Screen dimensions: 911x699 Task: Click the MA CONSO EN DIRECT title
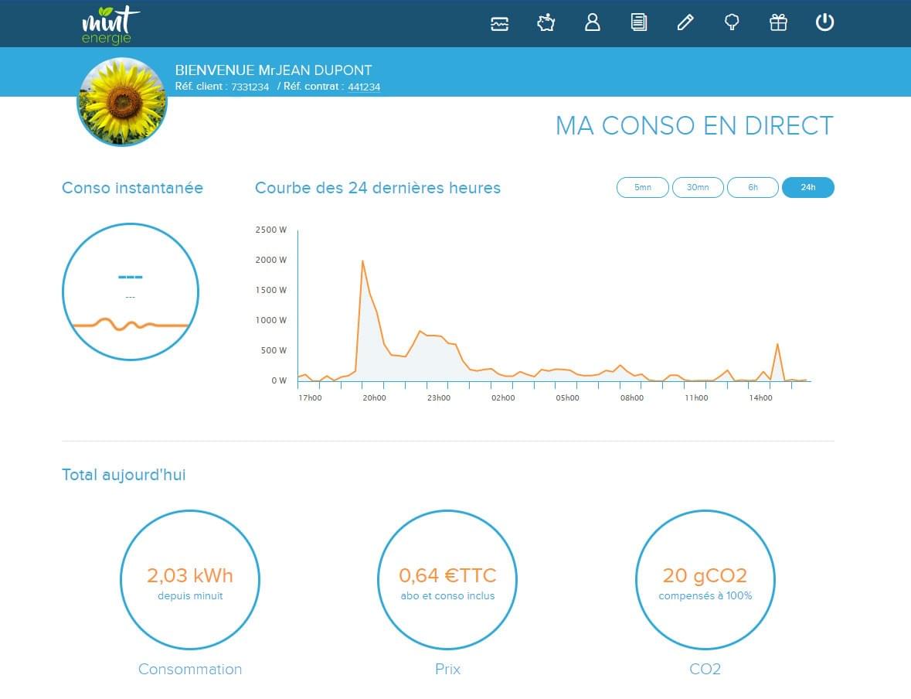695,126
